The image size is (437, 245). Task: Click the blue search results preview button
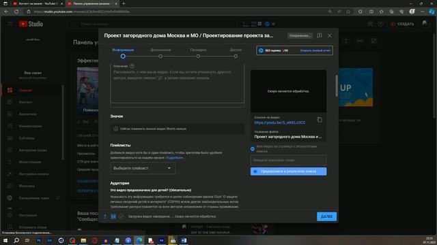point(288,171)
